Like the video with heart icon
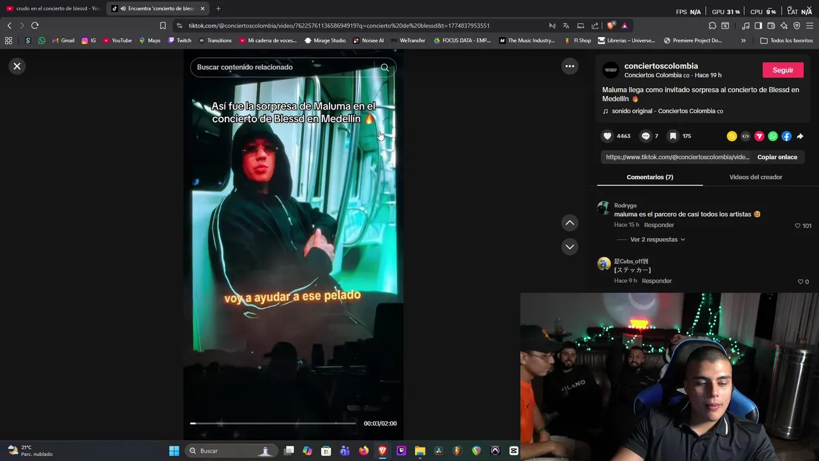The width and height of the screenshot is (819, 461). 607,136
